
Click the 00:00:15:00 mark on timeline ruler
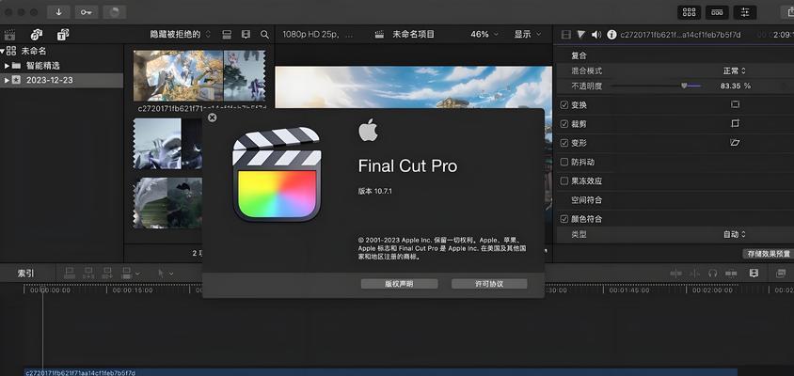pos(132,290)
